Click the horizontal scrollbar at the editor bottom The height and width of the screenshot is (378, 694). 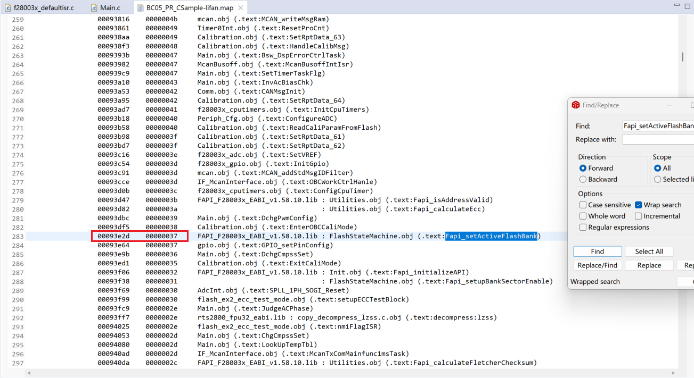click(352, 373)
